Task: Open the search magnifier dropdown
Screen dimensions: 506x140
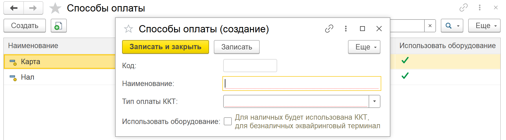Action: pyautogui.click(x=452, y=26)
